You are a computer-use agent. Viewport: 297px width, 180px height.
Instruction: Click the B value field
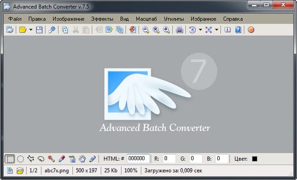pos(222,159)
